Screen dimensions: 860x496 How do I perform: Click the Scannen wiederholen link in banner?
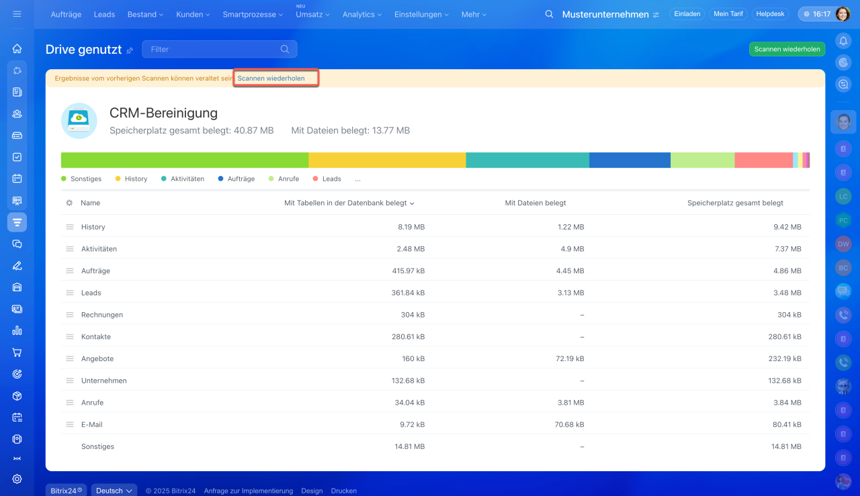pyautogui.click(x=271, y=79)
